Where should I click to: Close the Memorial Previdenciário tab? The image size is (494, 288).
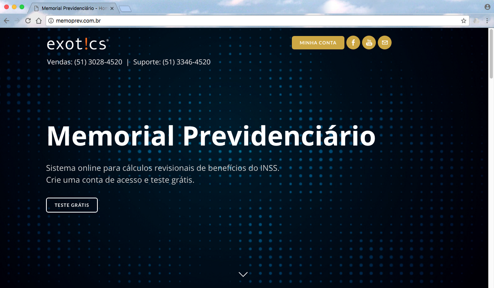(x=112, y=8)
